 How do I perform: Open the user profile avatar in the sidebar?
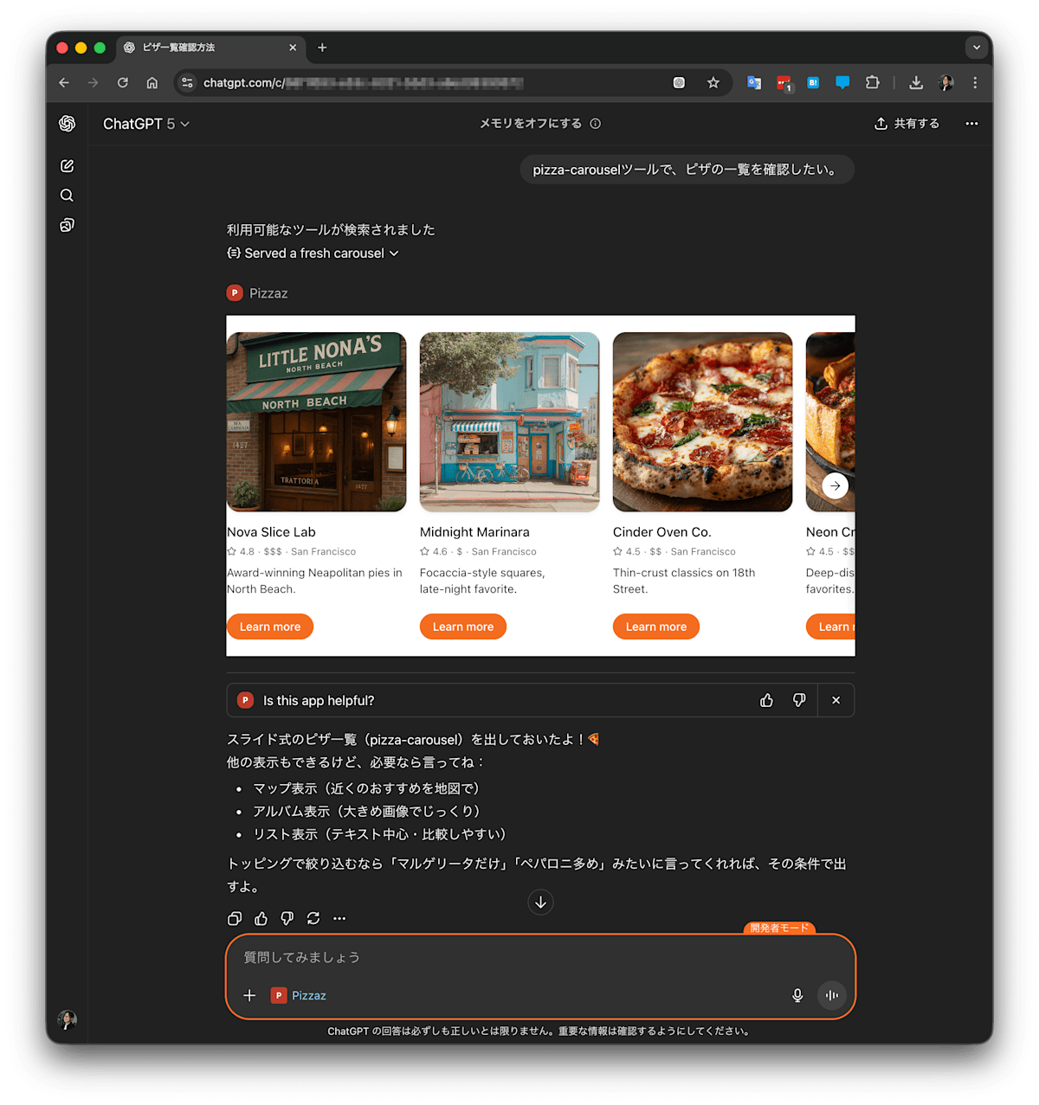click(67, 1019)
